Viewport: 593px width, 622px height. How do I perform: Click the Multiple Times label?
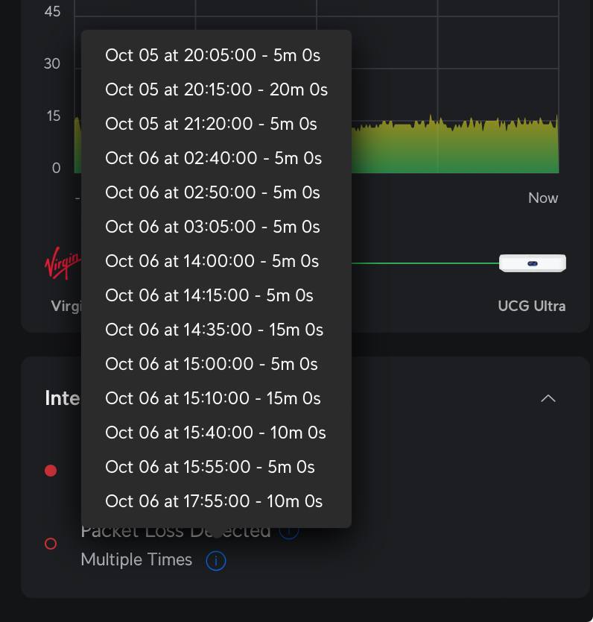(x=136, y=560)
